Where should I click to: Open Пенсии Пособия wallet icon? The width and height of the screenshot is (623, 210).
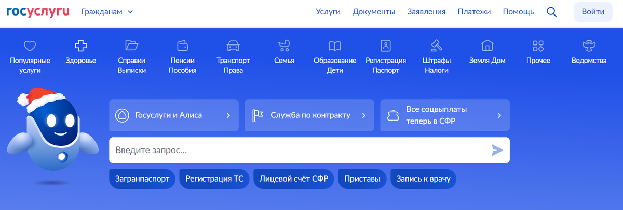point(182,46)
